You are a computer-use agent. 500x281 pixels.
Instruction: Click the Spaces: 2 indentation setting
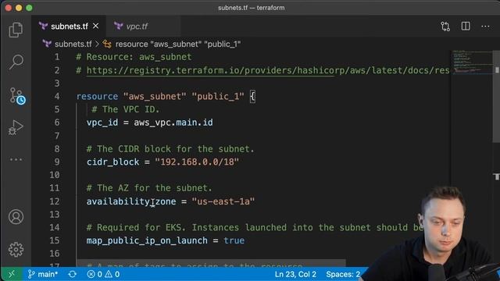343,274
